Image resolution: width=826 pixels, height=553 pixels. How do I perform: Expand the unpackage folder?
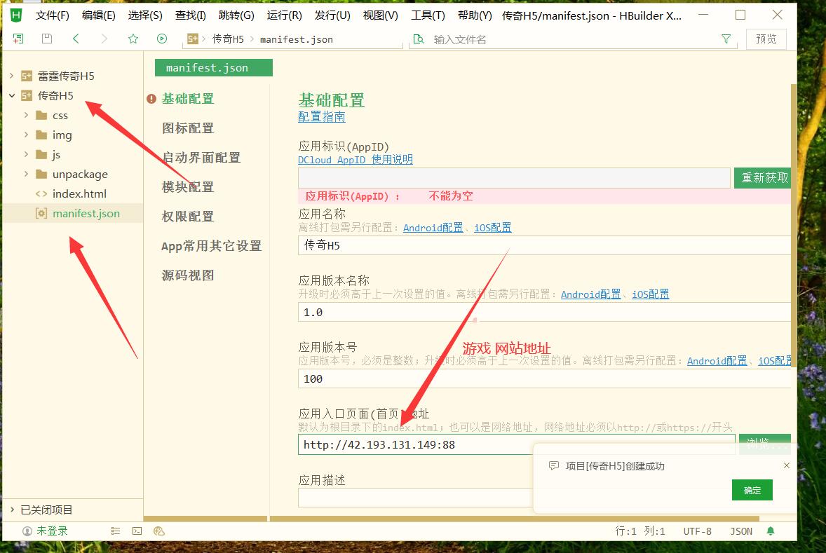27,174
